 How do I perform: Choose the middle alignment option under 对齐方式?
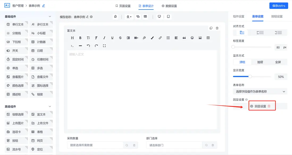coord(260,32)
